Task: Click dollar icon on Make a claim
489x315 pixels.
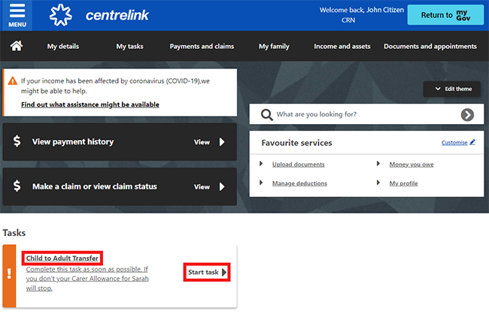Action: pos(17,186)
